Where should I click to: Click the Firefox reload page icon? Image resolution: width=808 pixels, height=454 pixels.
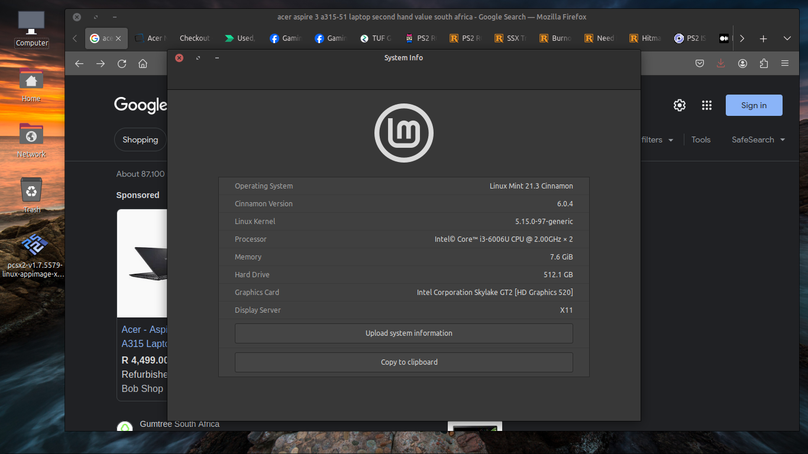122,64
